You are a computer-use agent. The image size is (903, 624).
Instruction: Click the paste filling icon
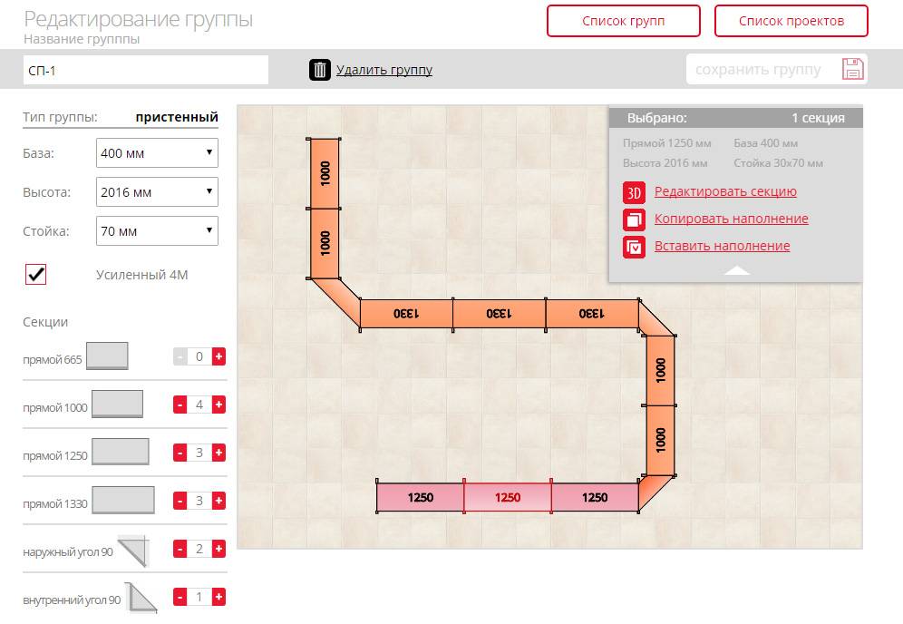point(634,247)
